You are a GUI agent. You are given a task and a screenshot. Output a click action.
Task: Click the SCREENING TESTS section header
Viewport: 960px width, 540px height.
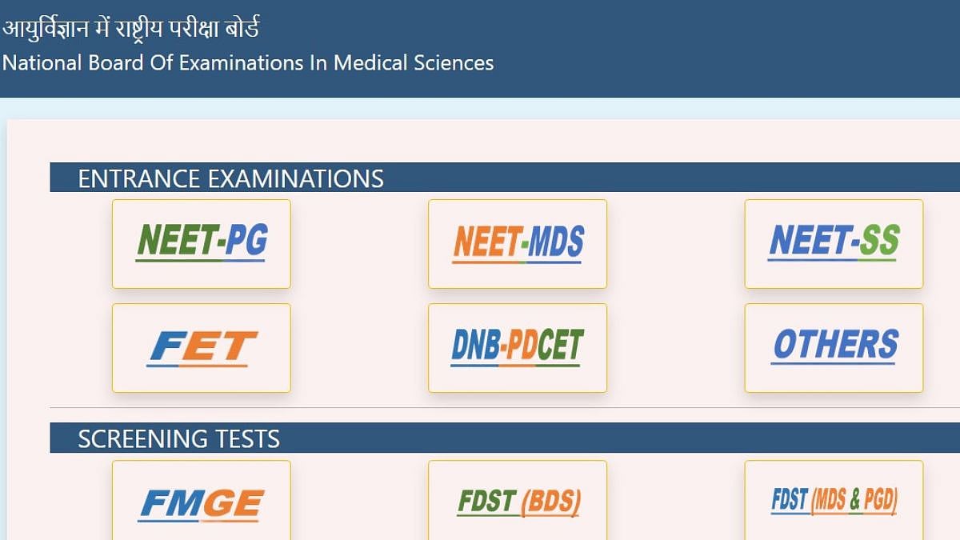pos(178,438)
